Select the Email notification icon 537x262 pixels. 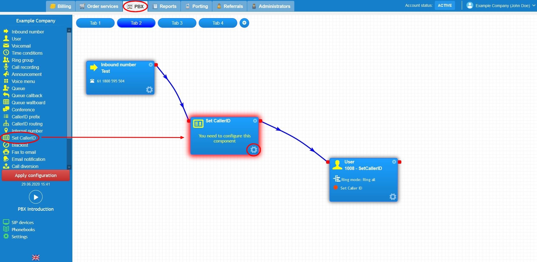tap(6, 159)
